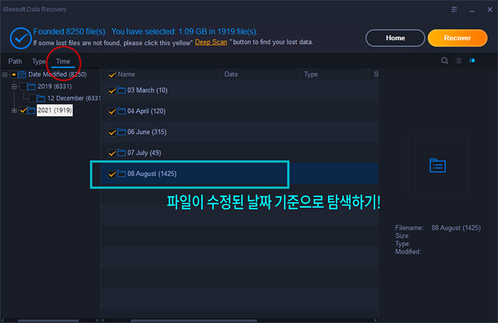Click the Recover button
The width and height of the screenshot is (498, 323).
[x=458, y=38]
